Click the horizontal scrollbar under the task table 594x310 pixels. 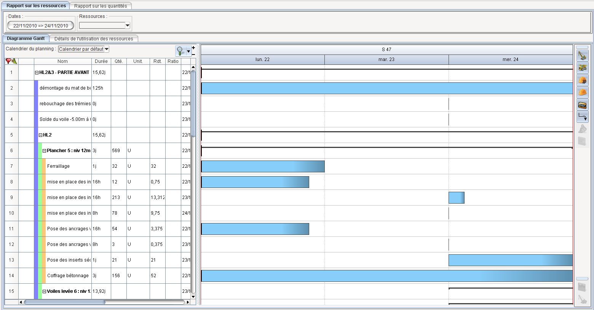pos(65,302)
